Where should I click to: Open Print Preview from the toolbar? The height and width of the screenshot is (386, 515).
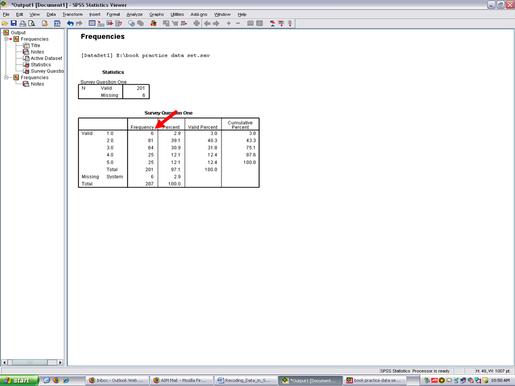point(32,24)
